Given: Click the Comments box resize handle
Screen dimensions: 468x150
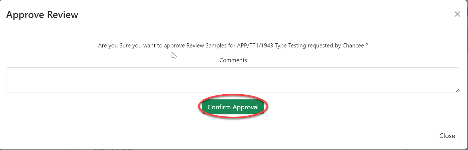Looking at the screenshot, I should pyautogui.click(x=458, y=90).
